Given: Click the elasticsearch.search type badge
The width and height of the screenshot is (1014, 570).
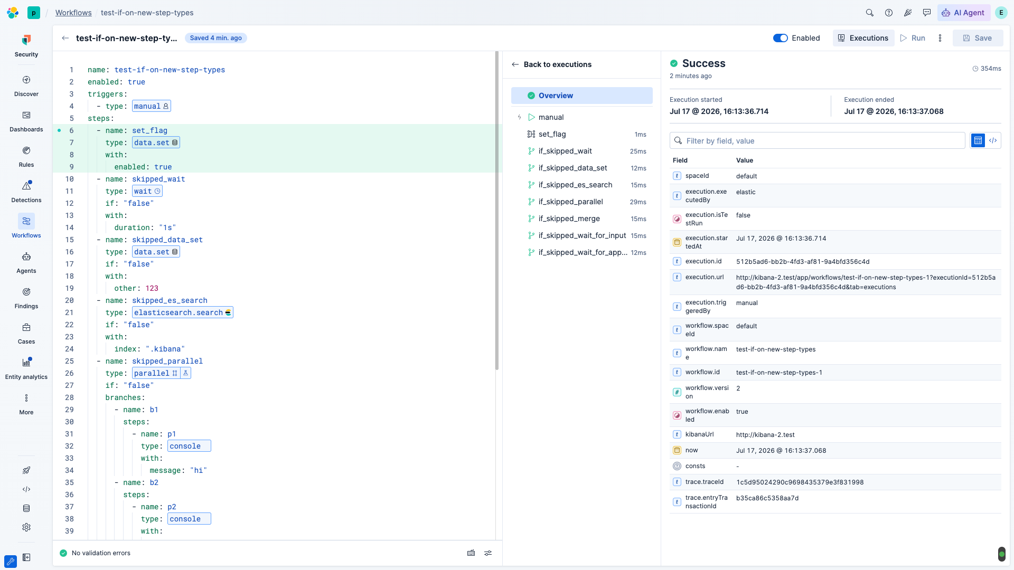Looking at the screenshot, I should coord(183,312).
